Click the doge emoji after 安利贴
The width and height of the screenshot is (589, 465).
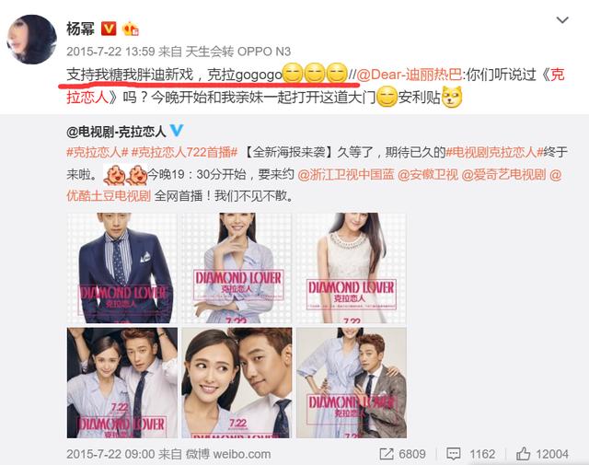[x=452, y=97]
